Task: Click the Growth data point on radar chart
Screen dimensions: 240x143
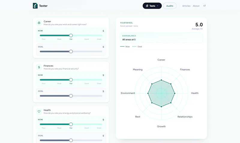Action: tap(161, 107)
